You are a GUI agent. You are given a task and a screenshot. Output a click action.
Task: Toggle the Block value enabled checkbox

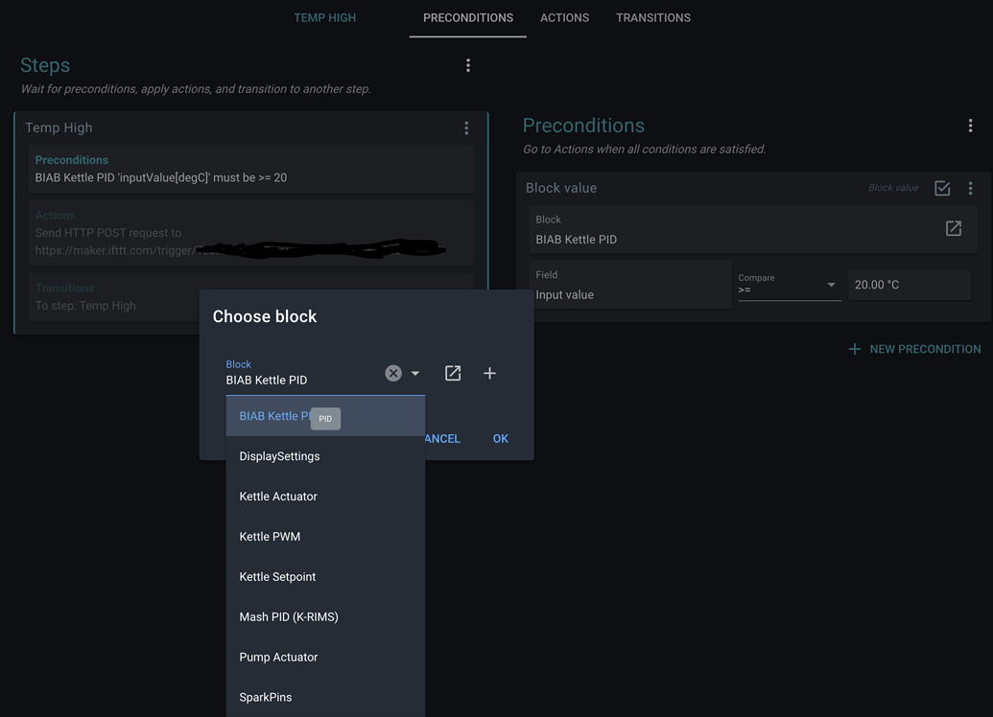942,189
